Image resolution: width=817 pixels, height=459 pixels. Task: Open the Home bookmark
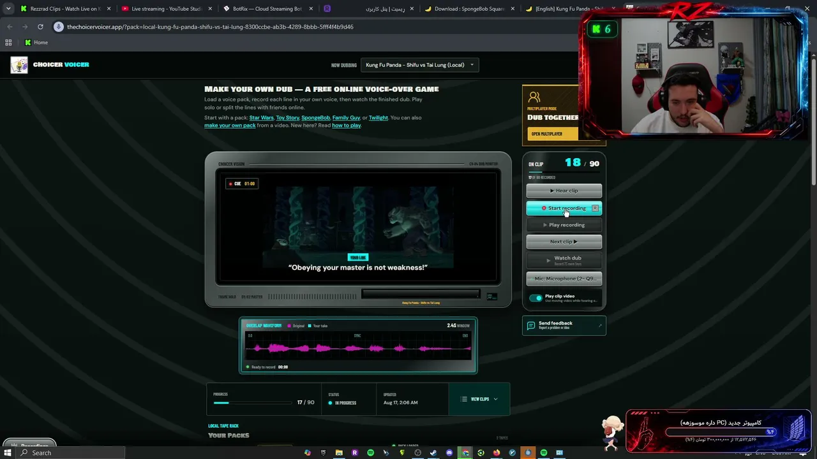pyautogui.click(x=36, y=43)
